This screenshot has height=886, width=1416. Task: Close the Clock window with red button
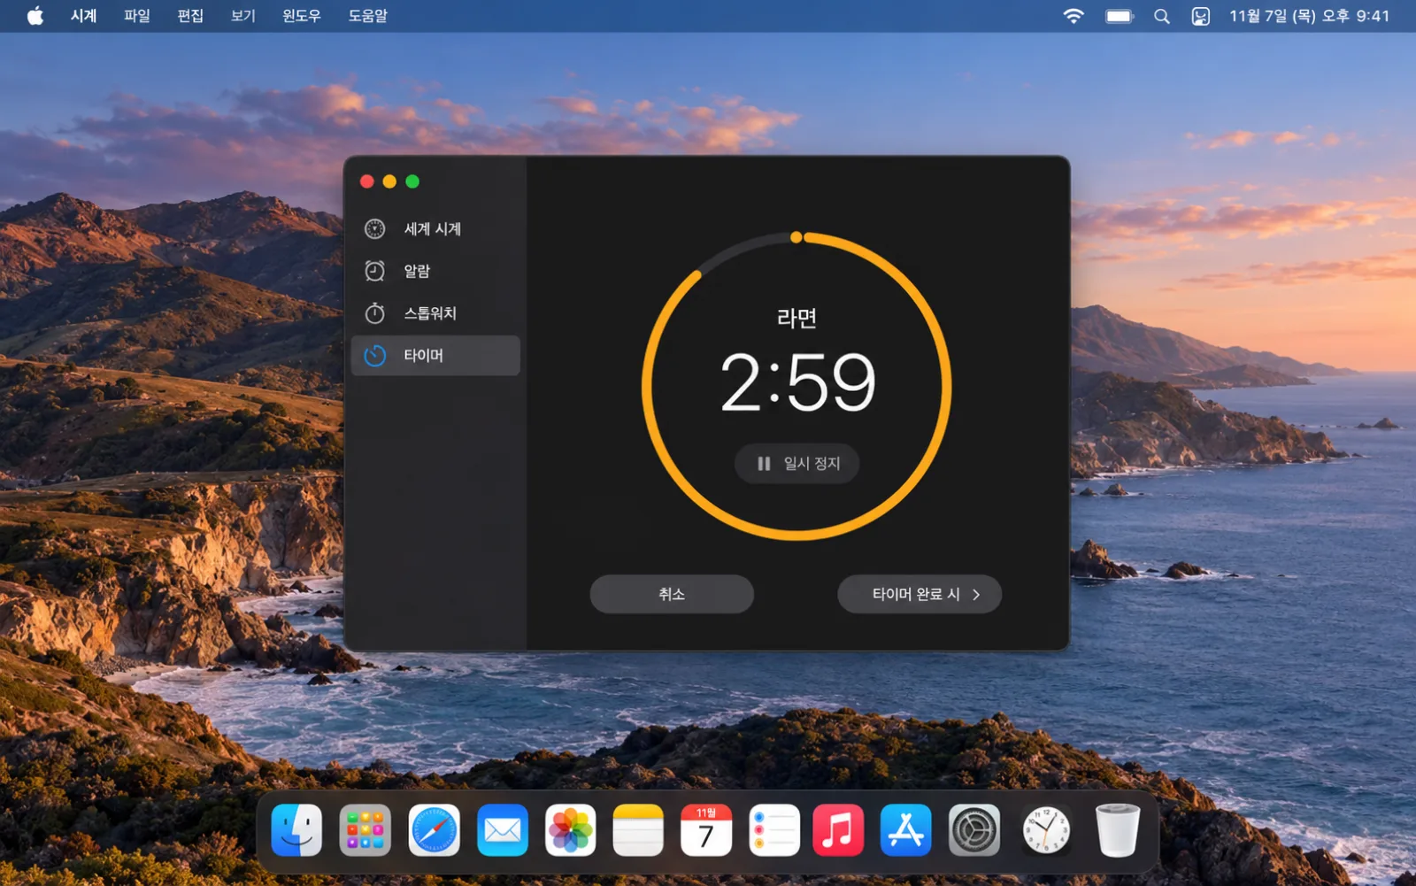click(x=367, y=181)
